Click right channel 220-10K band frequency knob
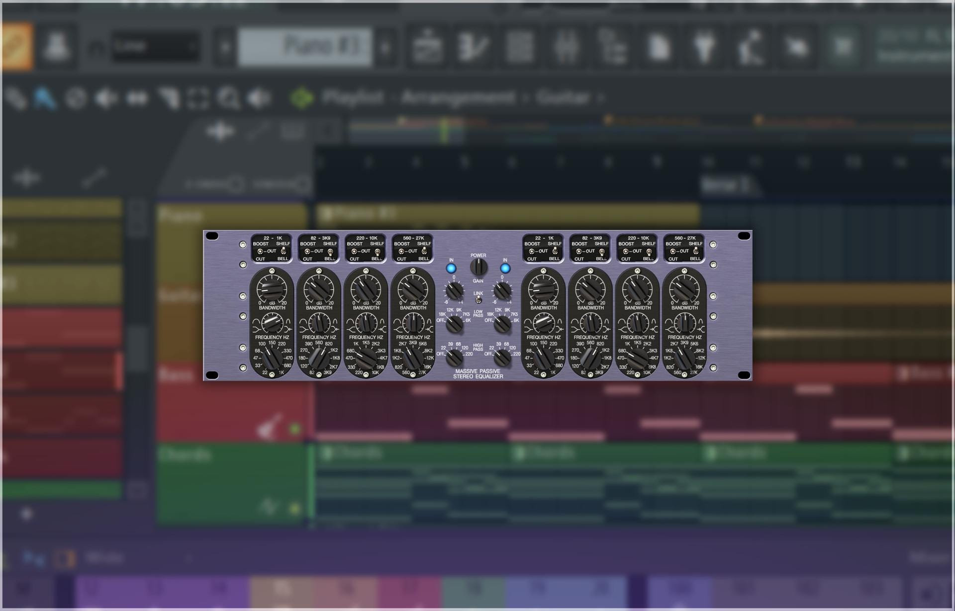 tap(638, 358)
